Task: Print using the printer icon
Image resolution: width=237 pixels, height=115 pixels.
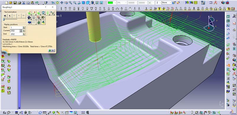Action: click(19, 3)
